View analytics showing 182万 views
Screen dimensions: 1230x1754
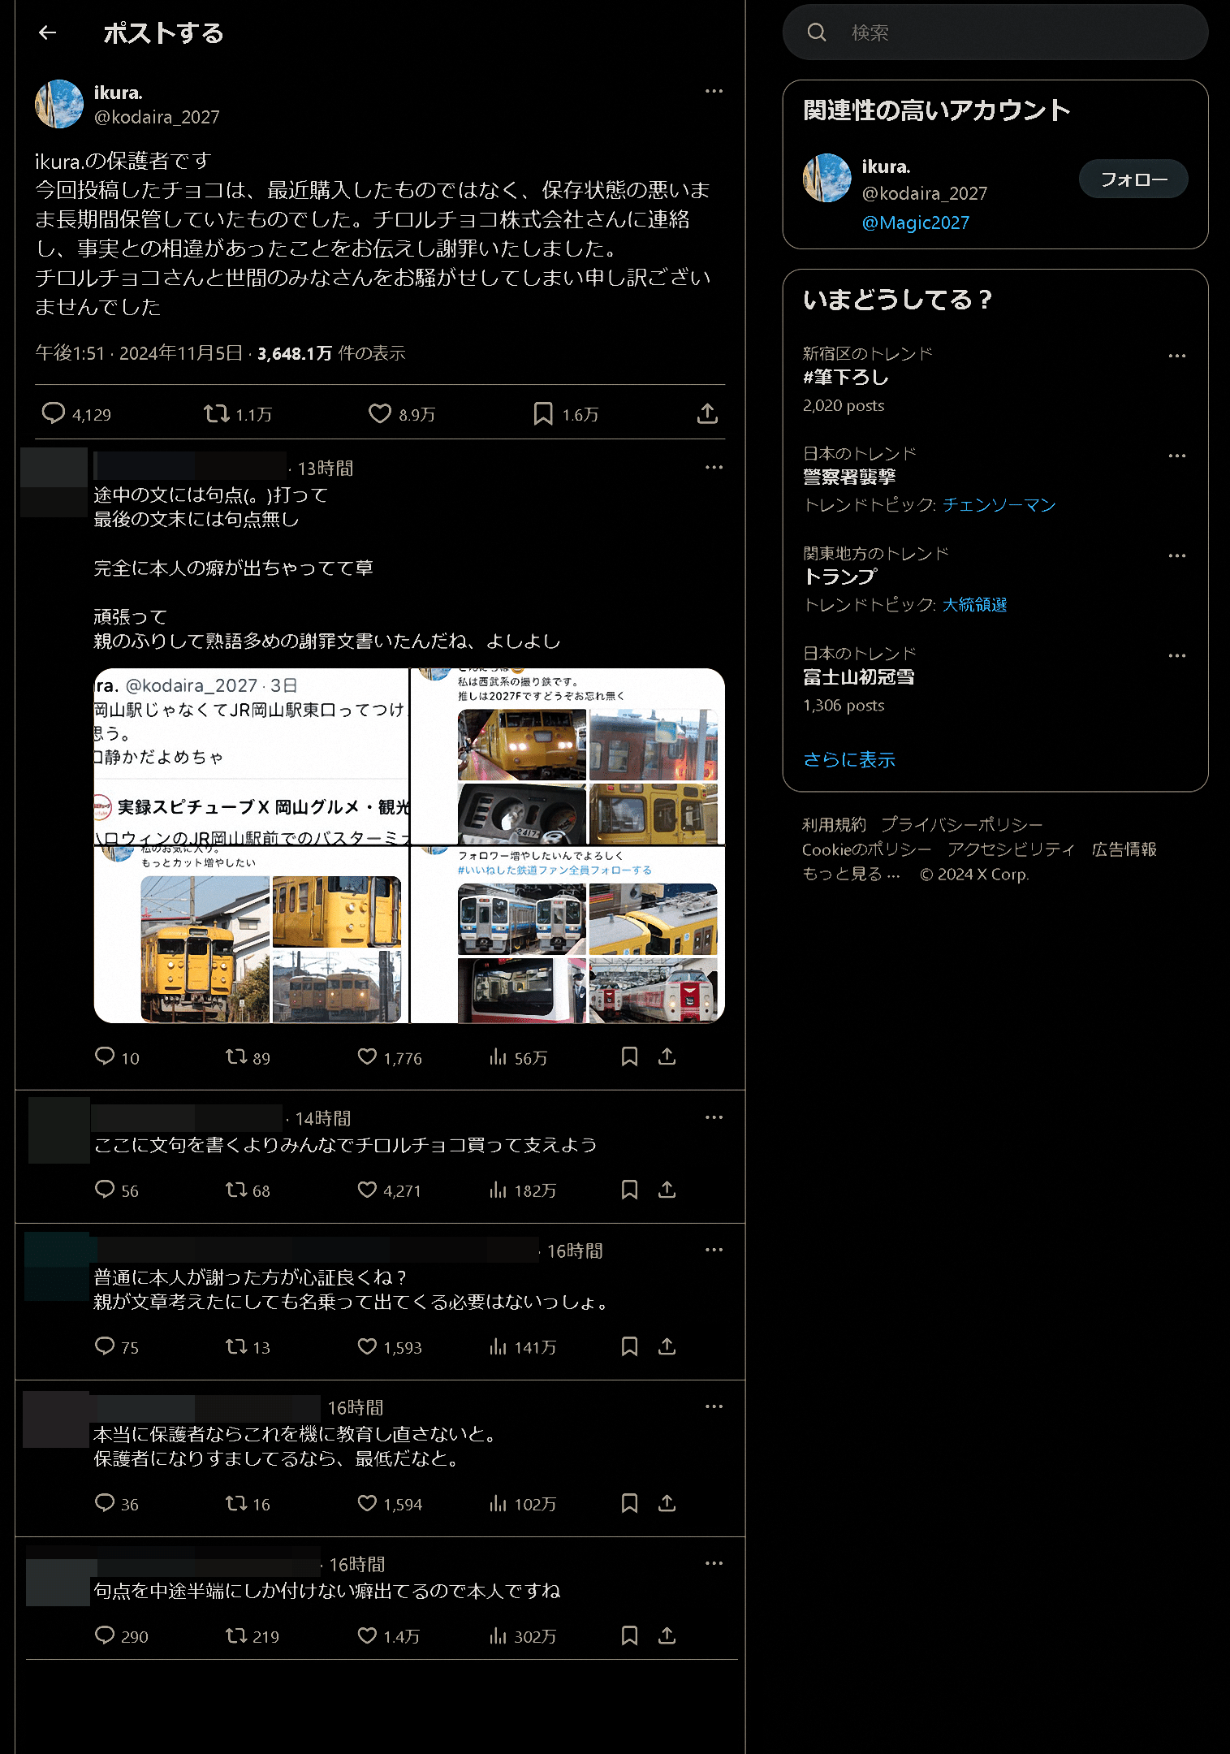click(498, 1190)
